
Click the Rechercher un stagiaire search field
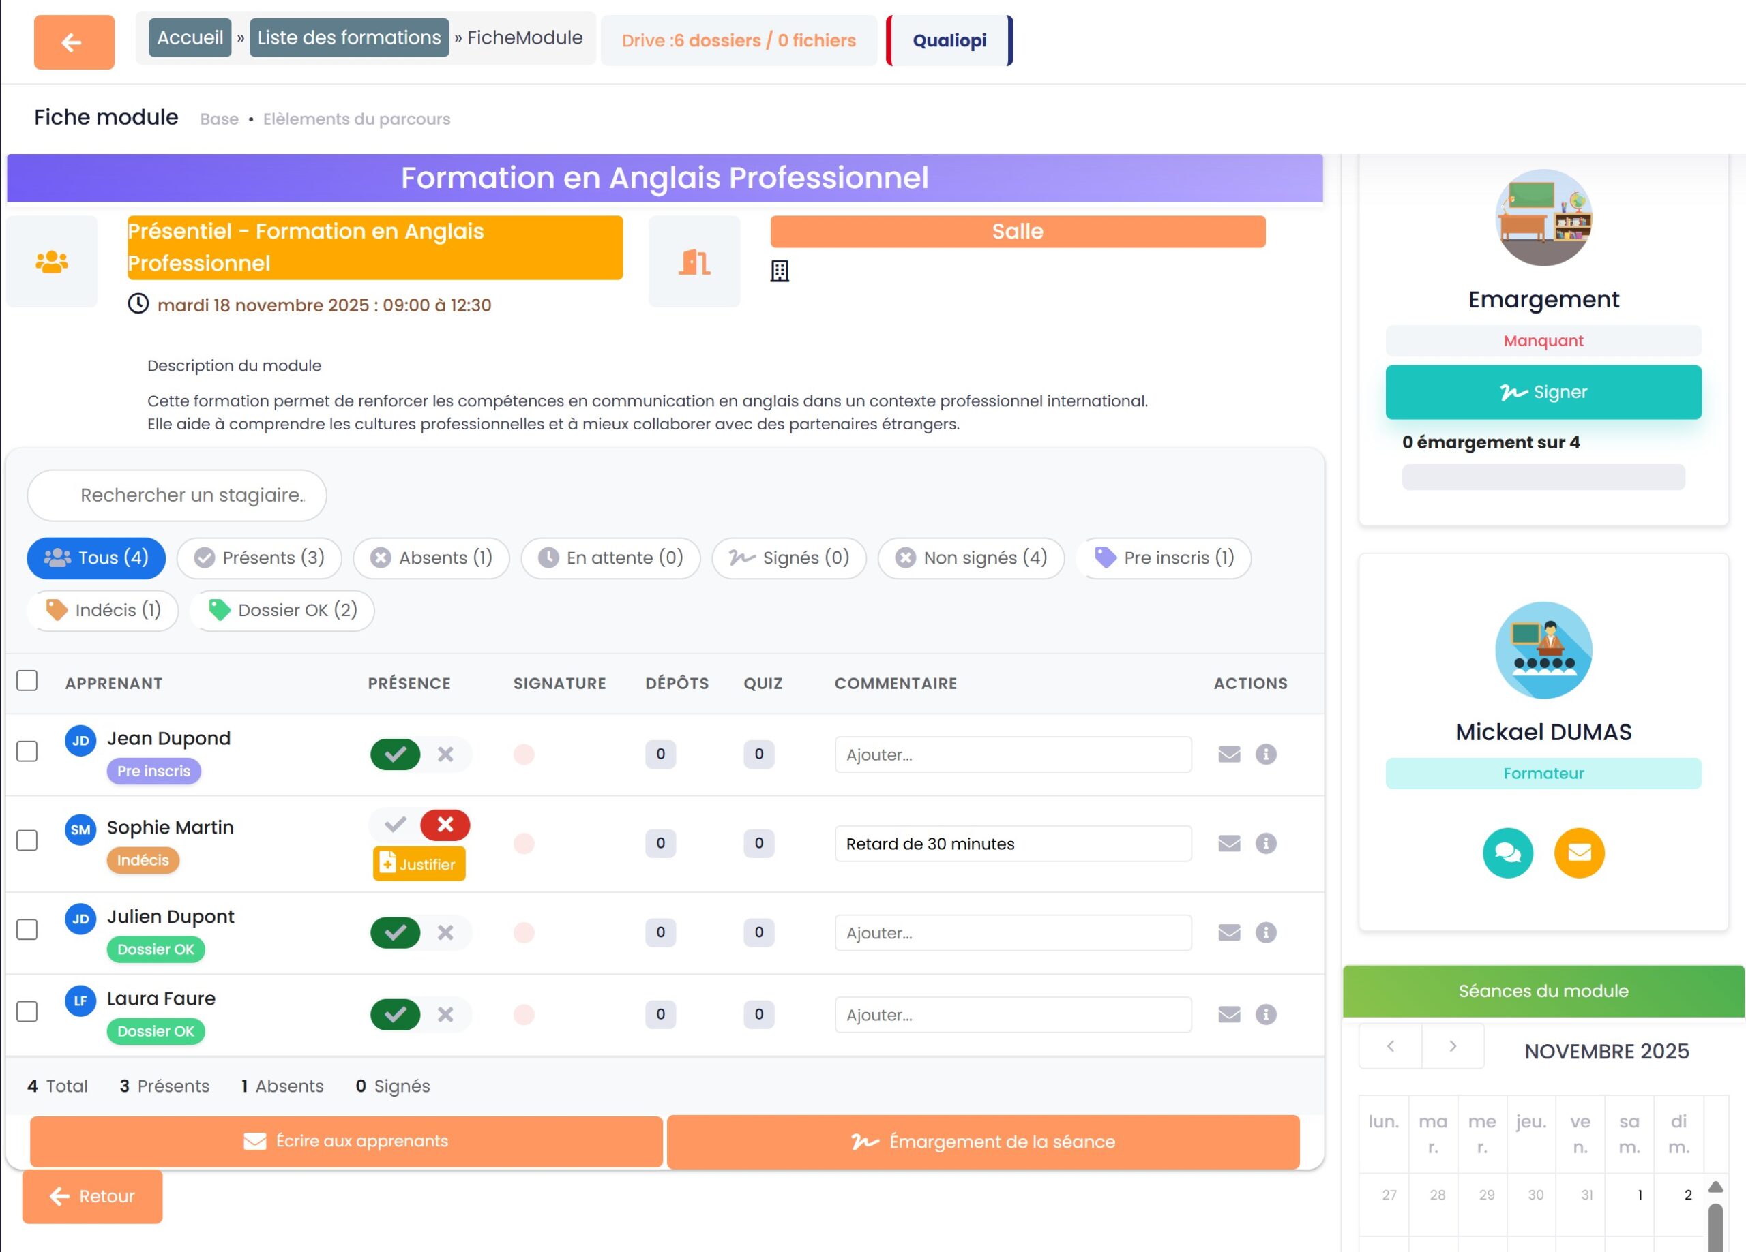[177, 495]
